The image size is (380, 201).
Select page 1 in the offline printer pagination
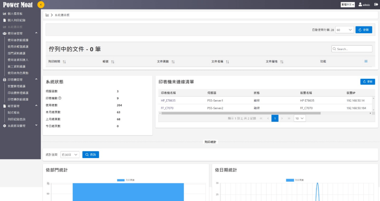coord(275,118)
